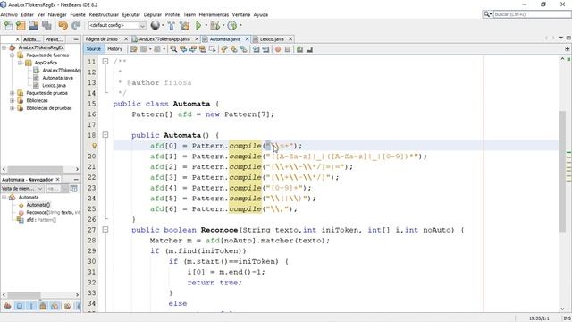This screenshot has width=572, height=322.
Task: Toggle Show Inner Classes filter in Navigator
Action: [x=55, y=306]
